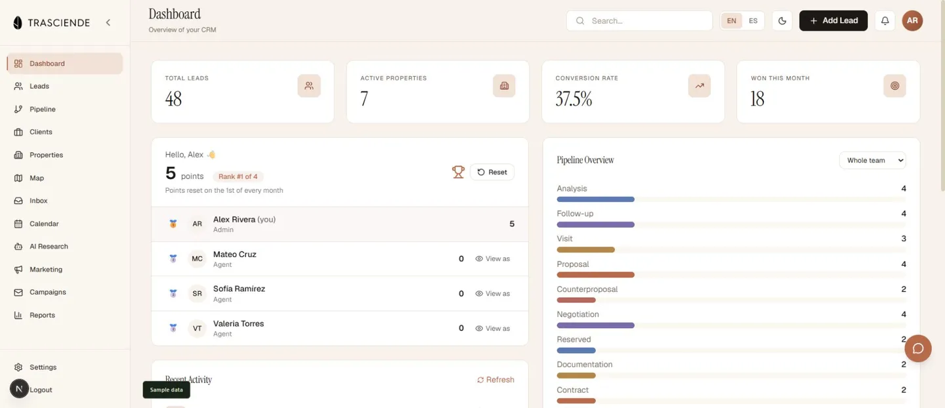The height and width of the screenshot is (408, 945).
Task: Click the Reset points button
Action: pos(492,172)
